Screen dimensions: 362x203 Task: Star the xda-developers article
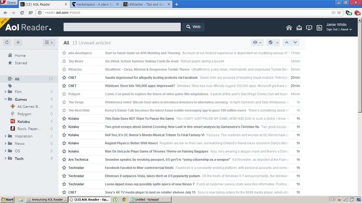pyautogui.click(x=64, y=53)
